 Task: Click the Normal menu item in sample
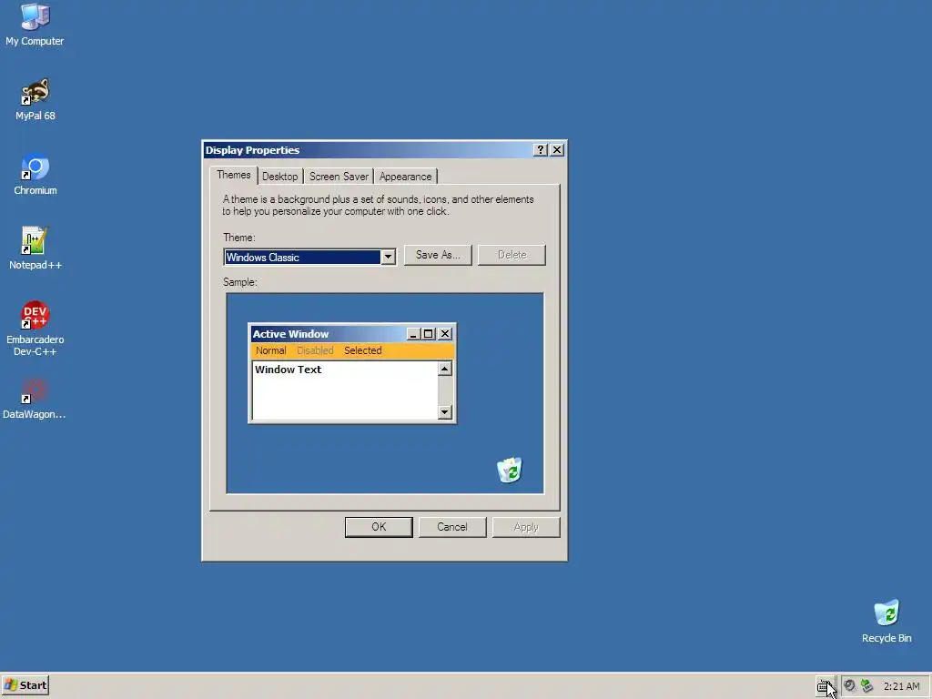[x=271, y=350]
